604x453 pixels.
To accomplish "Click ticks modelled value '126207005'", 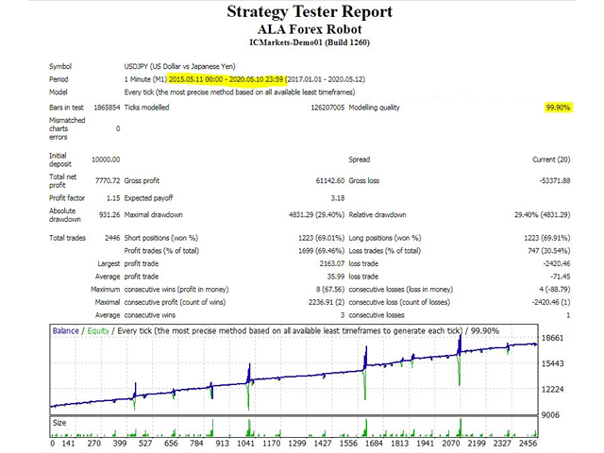I will click(327, 108).
